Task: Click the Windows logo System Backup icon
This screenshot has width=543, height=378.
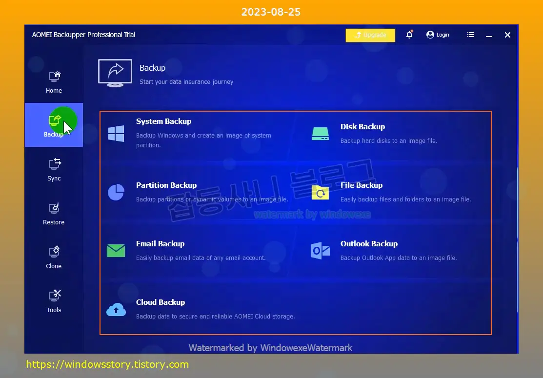Action: (x=116, y=134)
